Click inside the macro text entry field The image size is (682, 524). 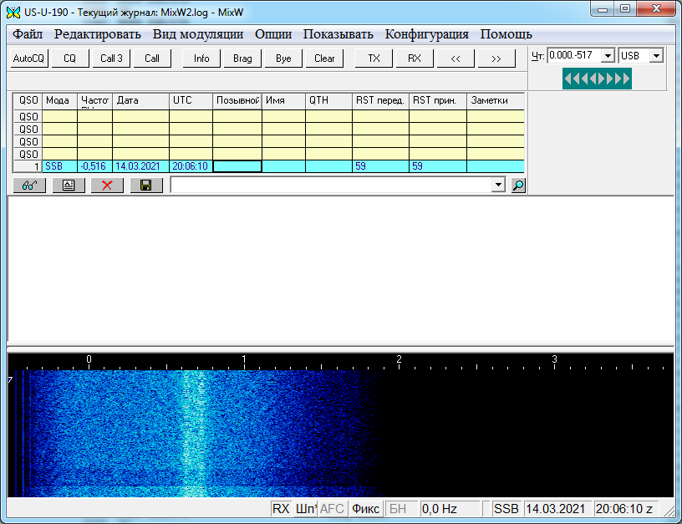[332, 185]
